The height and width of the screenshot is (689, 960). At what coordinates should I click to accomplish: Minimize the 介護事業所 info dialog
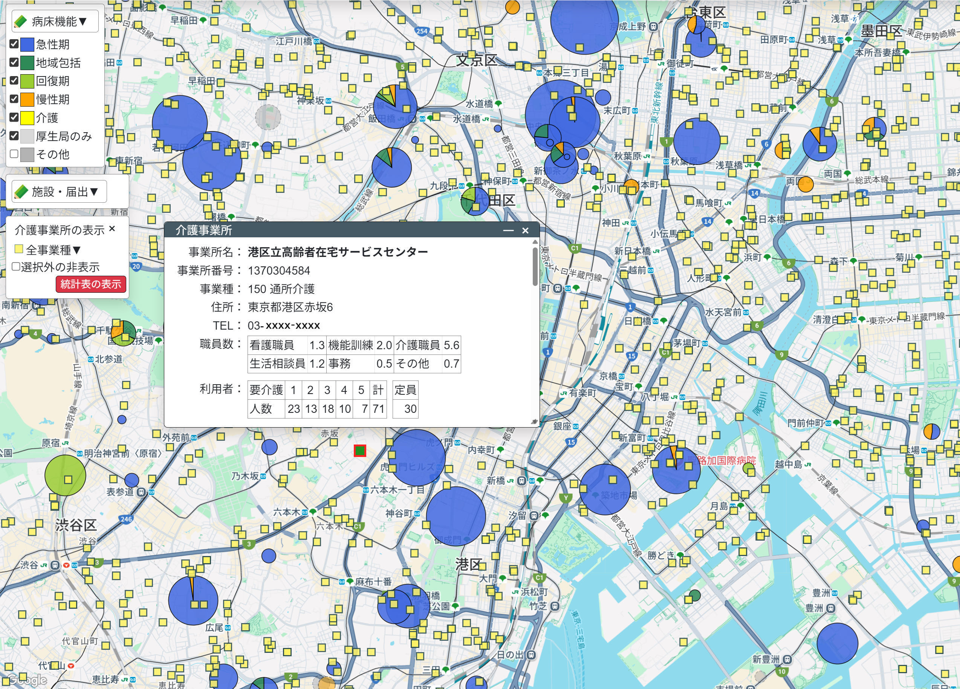[508, 230]
